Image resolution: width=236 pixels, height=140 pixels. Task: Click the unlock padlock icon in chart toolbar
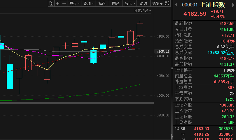(51, 3)
